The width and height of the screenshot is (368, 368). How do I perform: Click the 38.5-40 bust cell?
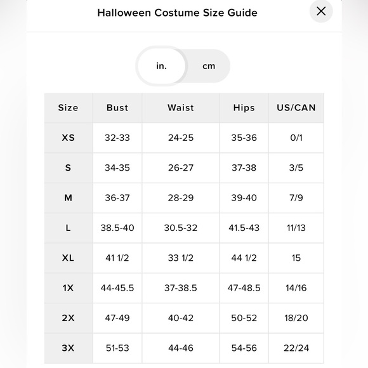(117, 228)
